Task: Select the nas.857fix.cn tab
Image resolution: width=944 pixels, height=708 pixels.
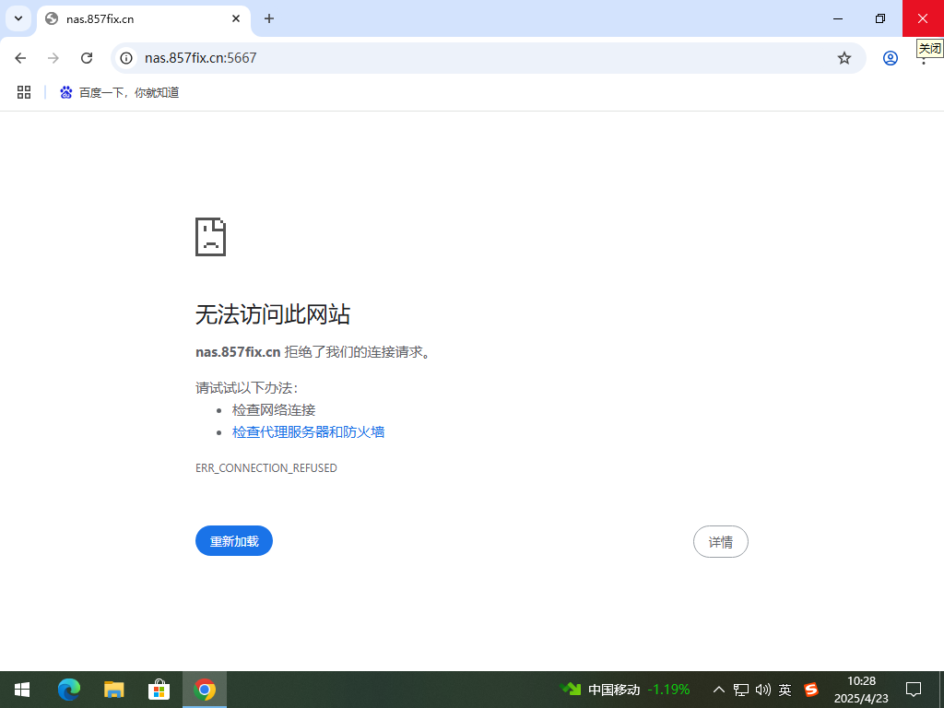Action: coord(143,18)
